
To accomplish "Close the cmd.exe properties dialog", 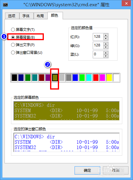I will pyautogui.click(x=126, y=4).
